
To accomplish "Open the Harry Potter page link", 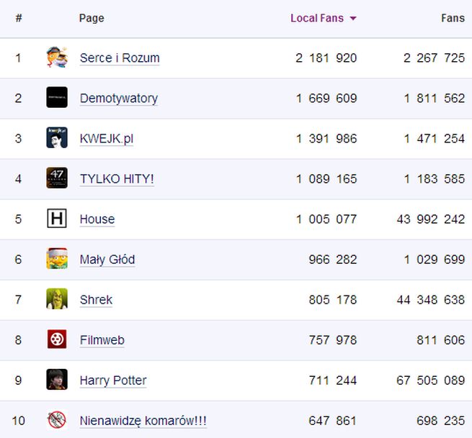I will [113, 380].
